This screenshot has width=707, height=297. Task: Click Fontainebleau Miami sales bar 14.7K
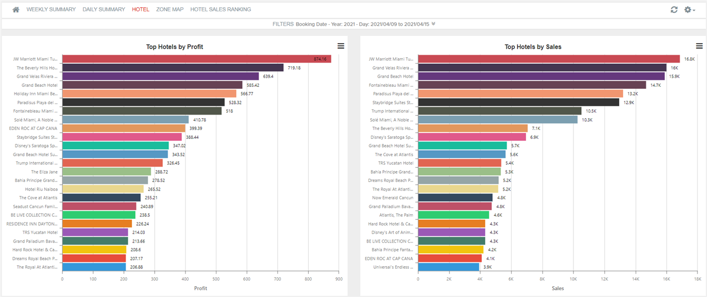(532, 85)
